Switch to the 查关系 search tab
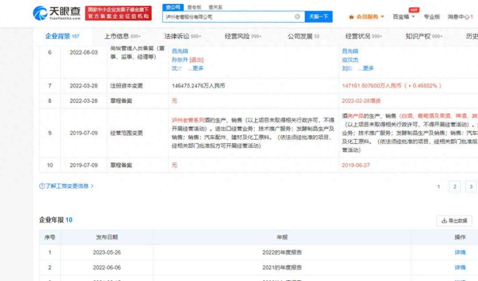Screen dimensions: 478x281 pos(216,8)
